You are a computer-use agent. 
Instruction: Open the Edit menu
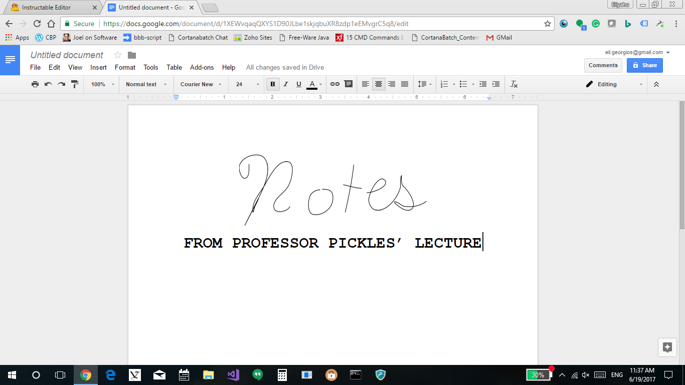click(54, 67)
